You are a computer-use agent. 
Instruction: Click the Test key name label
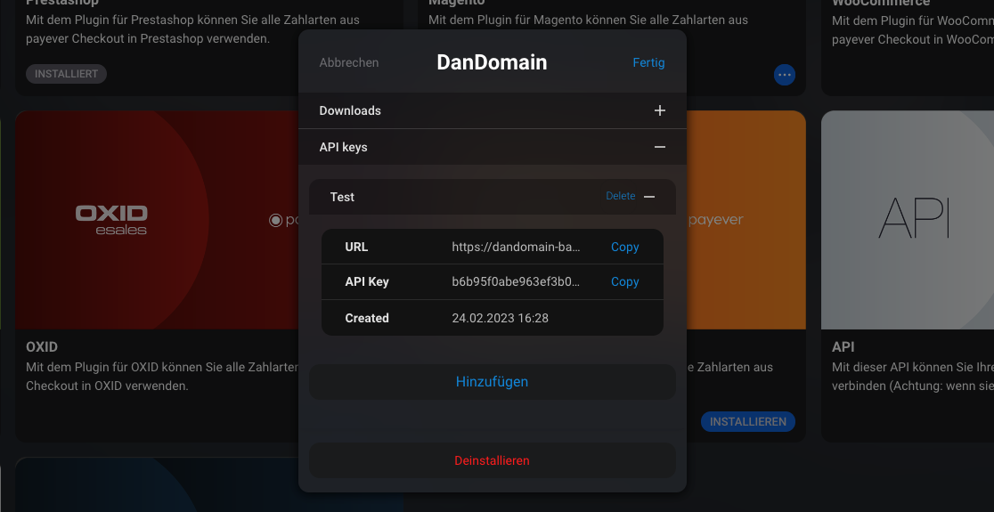[342, 197]
